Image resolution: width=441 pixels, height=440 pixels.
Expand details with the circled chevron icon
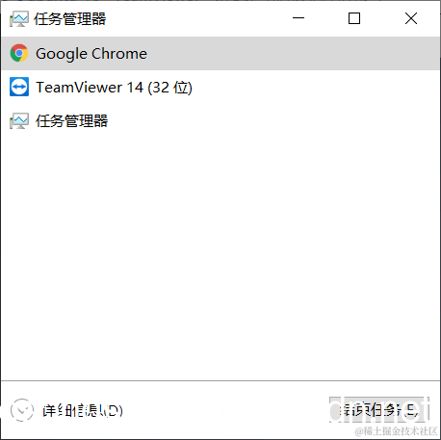click(22, 410)
